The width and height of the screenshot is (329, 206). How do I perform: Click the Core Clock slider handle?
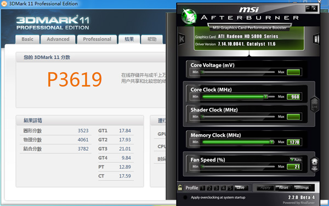click(x=265, y=96)
